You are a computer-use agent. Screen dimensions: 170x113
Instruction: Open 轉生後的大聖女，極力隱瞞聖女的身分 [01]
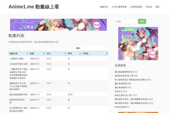tap(134, 103)
